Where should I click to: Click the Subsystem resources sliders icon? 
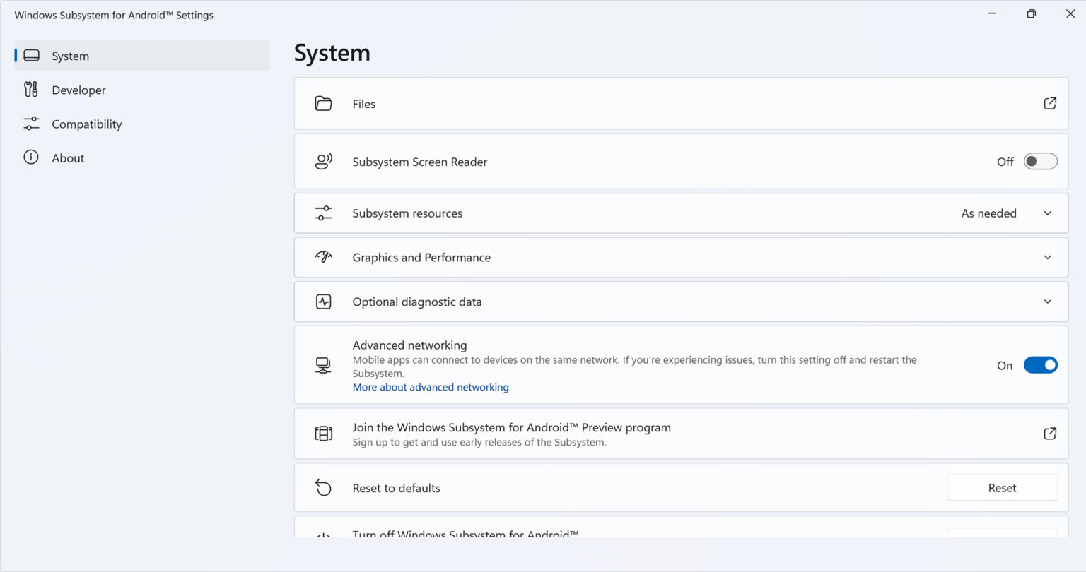point(323,213)
